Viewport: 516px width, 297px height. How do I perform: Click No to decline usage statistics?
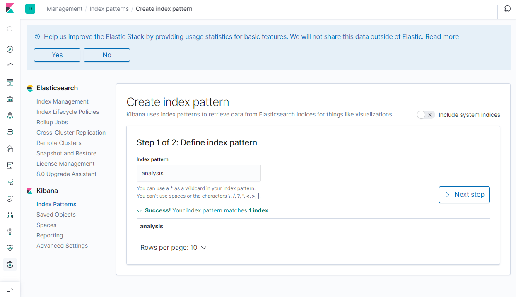(107, 55)
